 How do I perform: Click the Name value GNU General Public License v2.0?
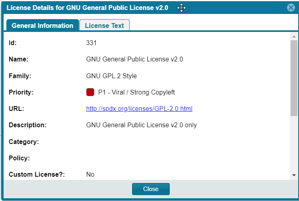[x=135, y=59]
